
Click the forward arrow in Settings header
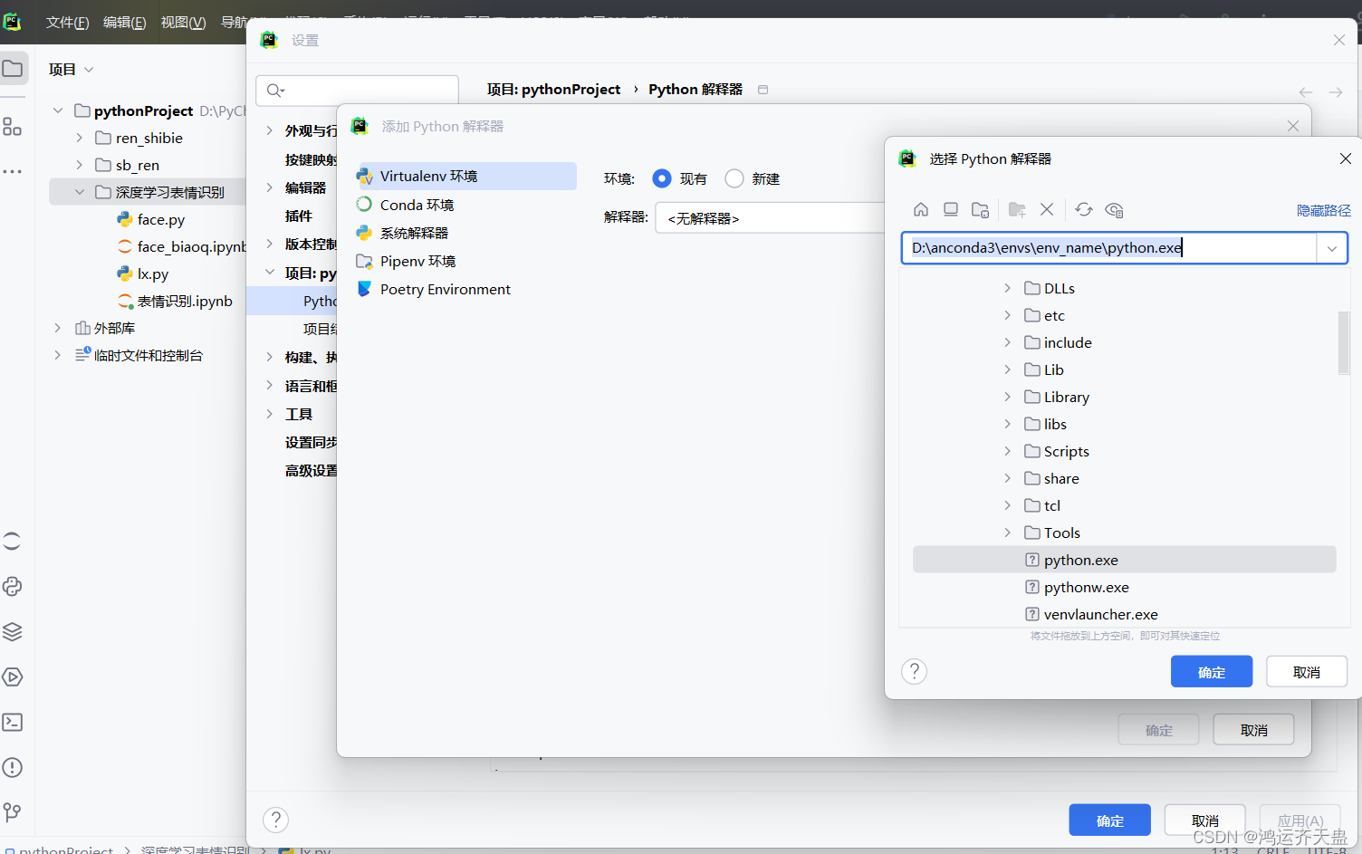(x=1336, y=92)
